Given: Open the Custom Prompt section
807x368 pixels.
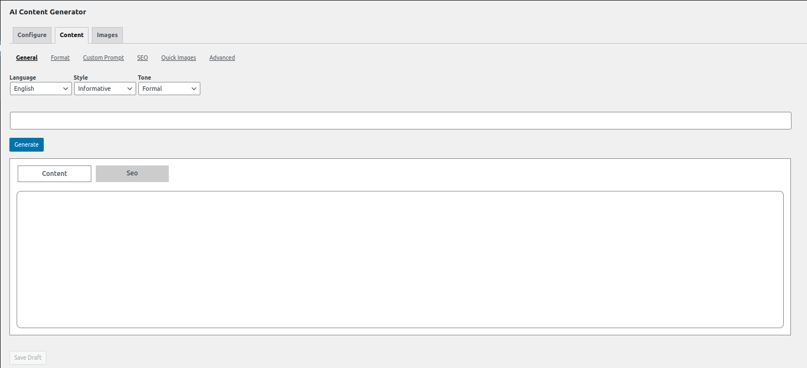Looking at the screenshot, I should (104, 58).
